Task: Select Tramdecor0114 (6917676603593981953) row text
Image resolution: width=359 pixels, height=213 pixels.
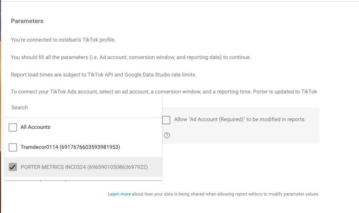Action: pyautogui.click(x=70, y=147)
